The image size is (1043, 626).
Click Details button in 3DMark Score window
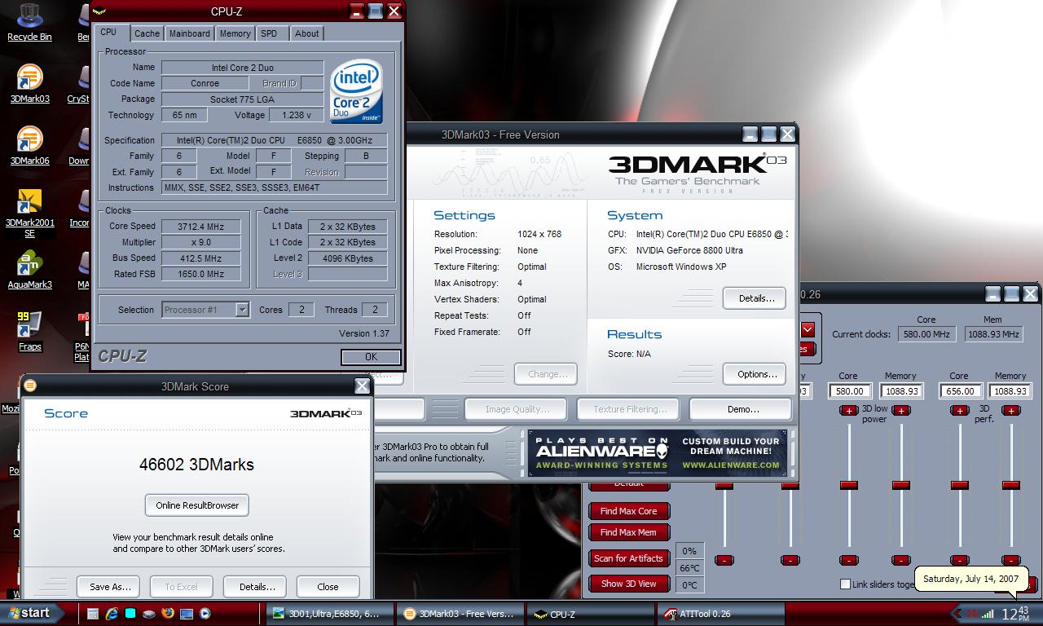click(x=257, y=587)
